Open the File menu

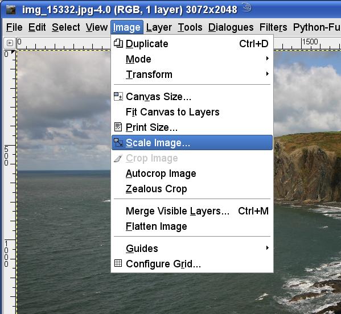(x=14, y=27)
